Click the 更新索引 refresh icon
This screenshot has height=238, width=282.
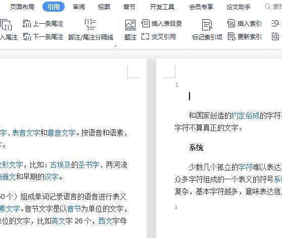tap(231, 36)
